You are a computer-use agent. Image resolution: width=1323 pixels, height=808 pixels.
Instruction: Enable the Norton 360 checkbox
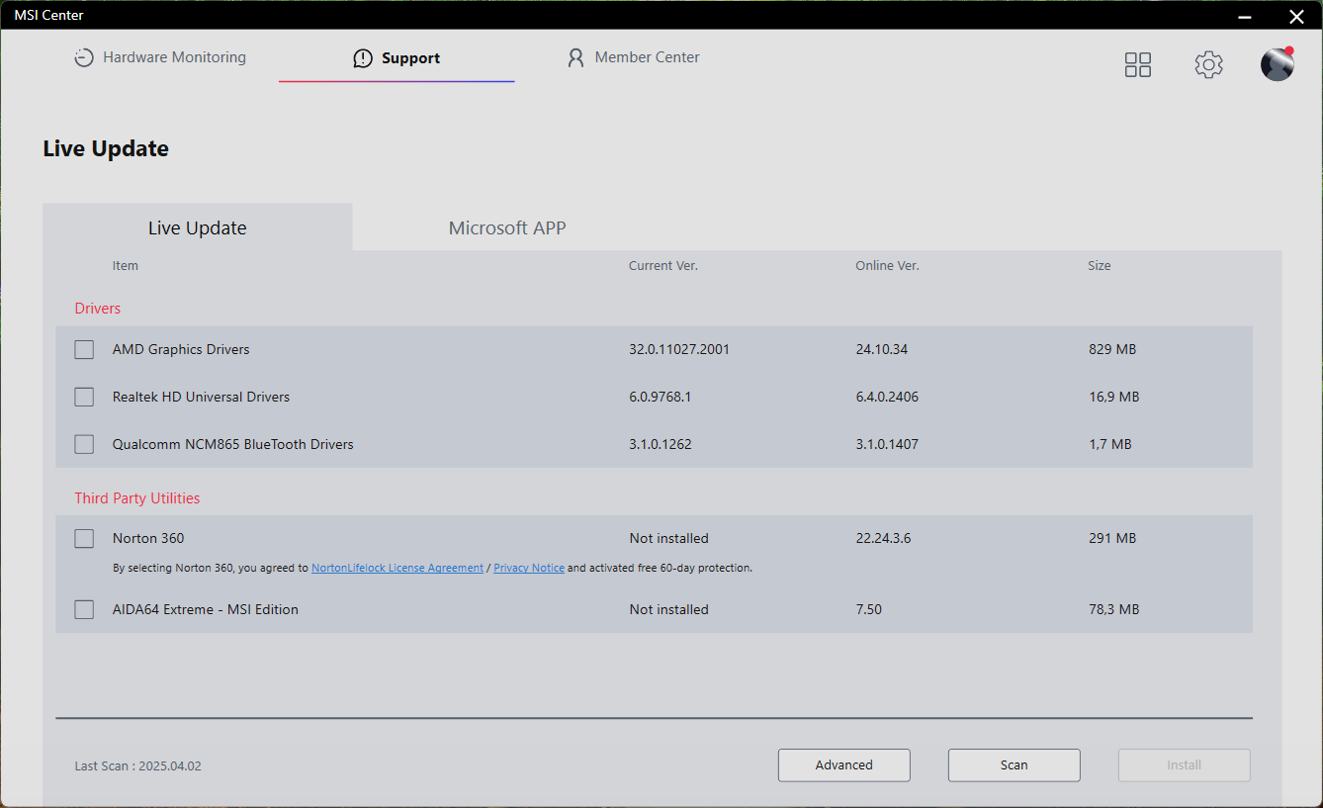click(84, 539)
